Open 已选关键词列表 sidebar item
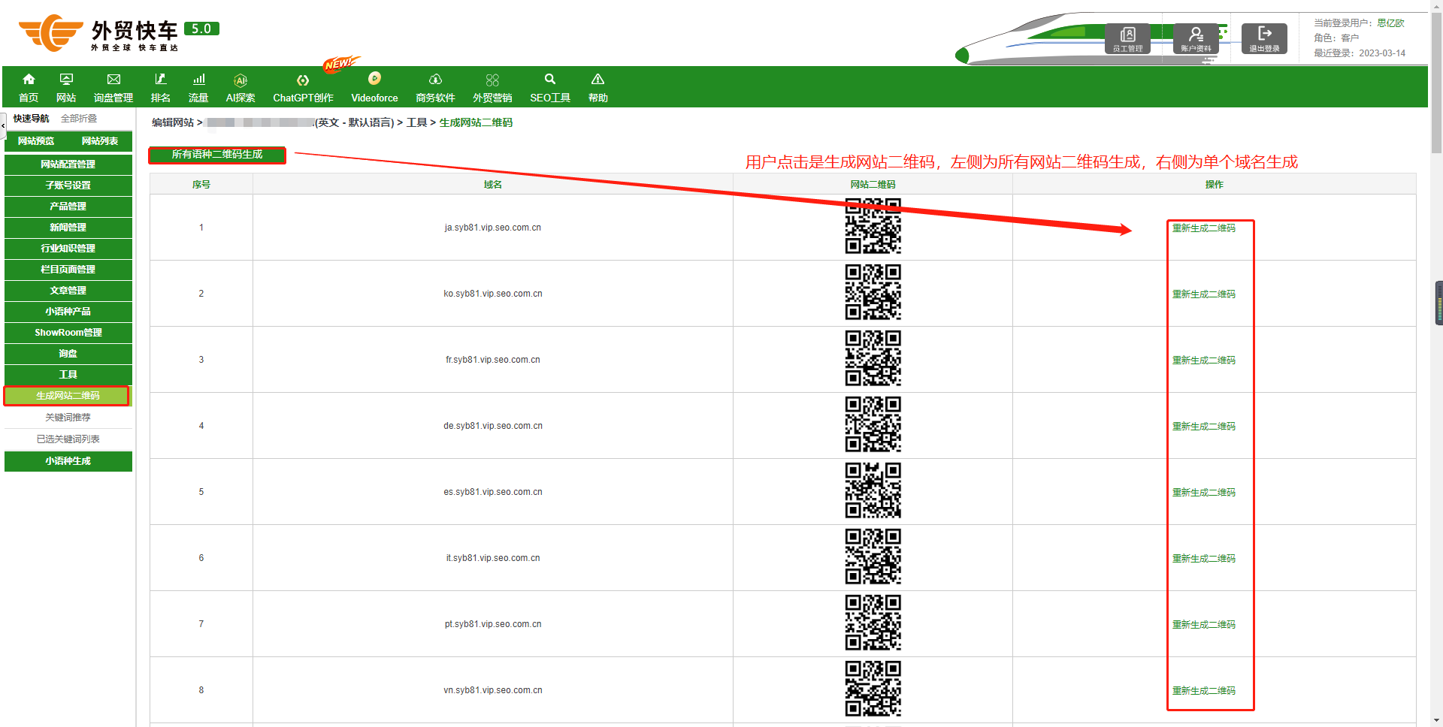The height and width of the screenshot is (727, 1443). (x=68, y=439)
